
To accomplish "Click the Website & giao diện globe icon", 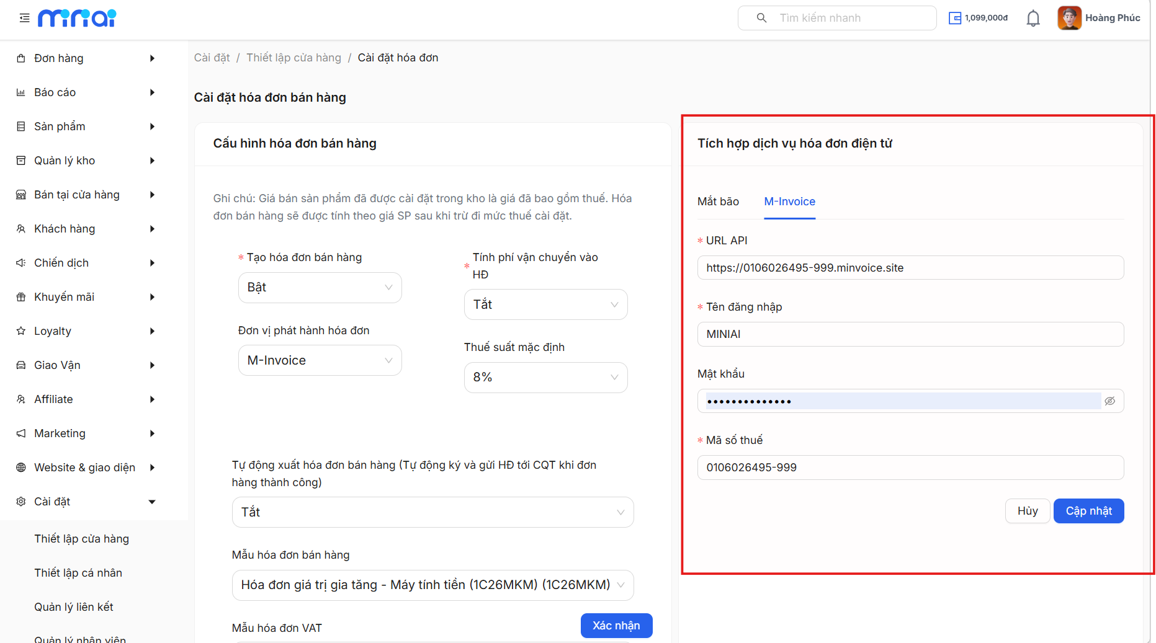I will click(x=21, y=468).
